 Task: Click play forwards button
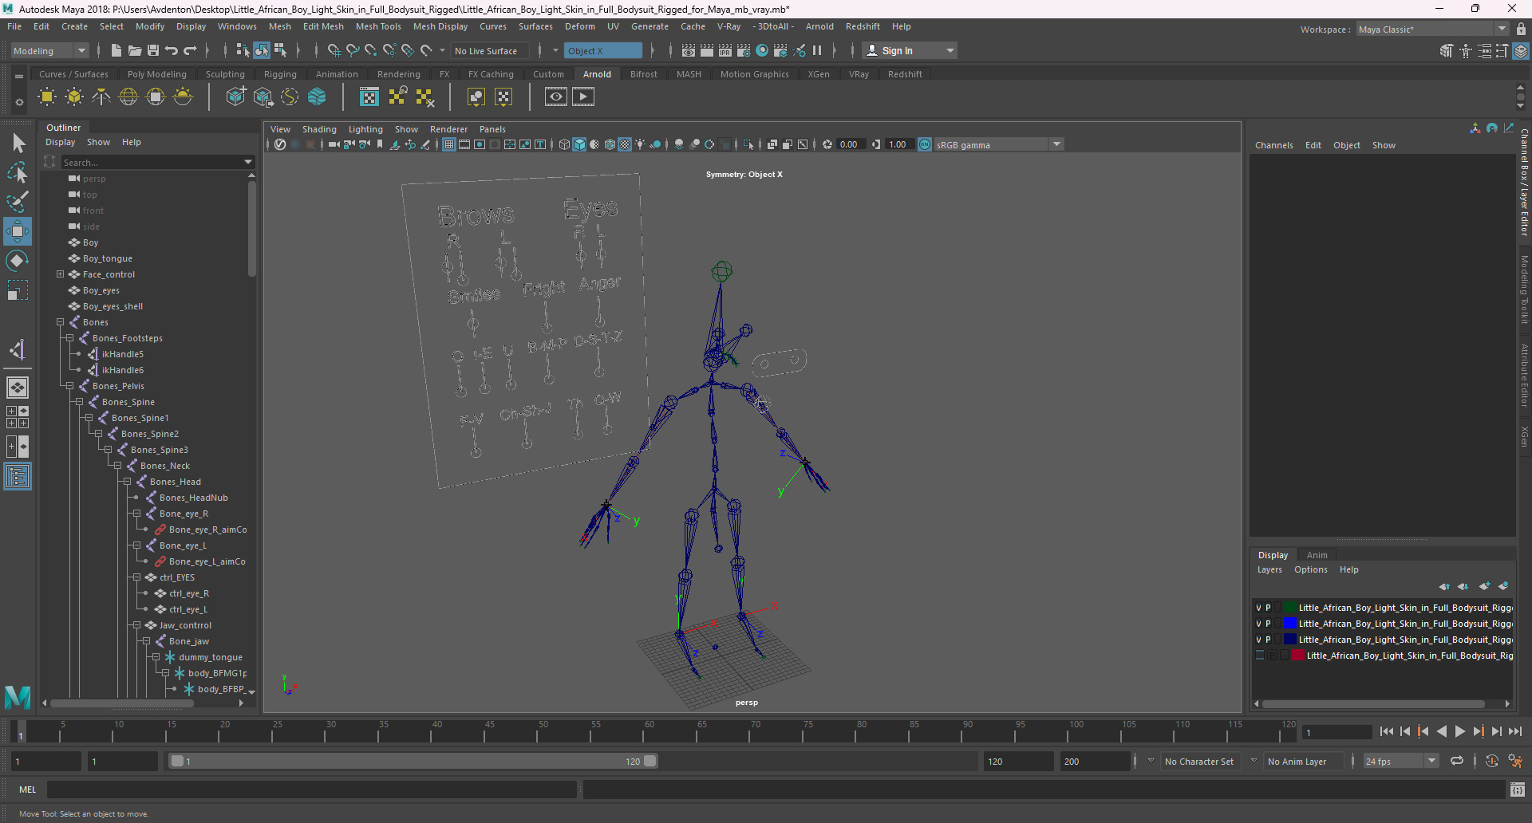[x=1460, y=731]
